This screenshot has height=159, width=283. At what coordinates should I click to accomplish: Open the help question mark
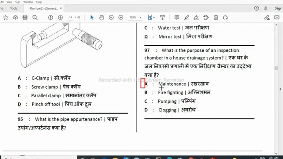click(256, 8)
